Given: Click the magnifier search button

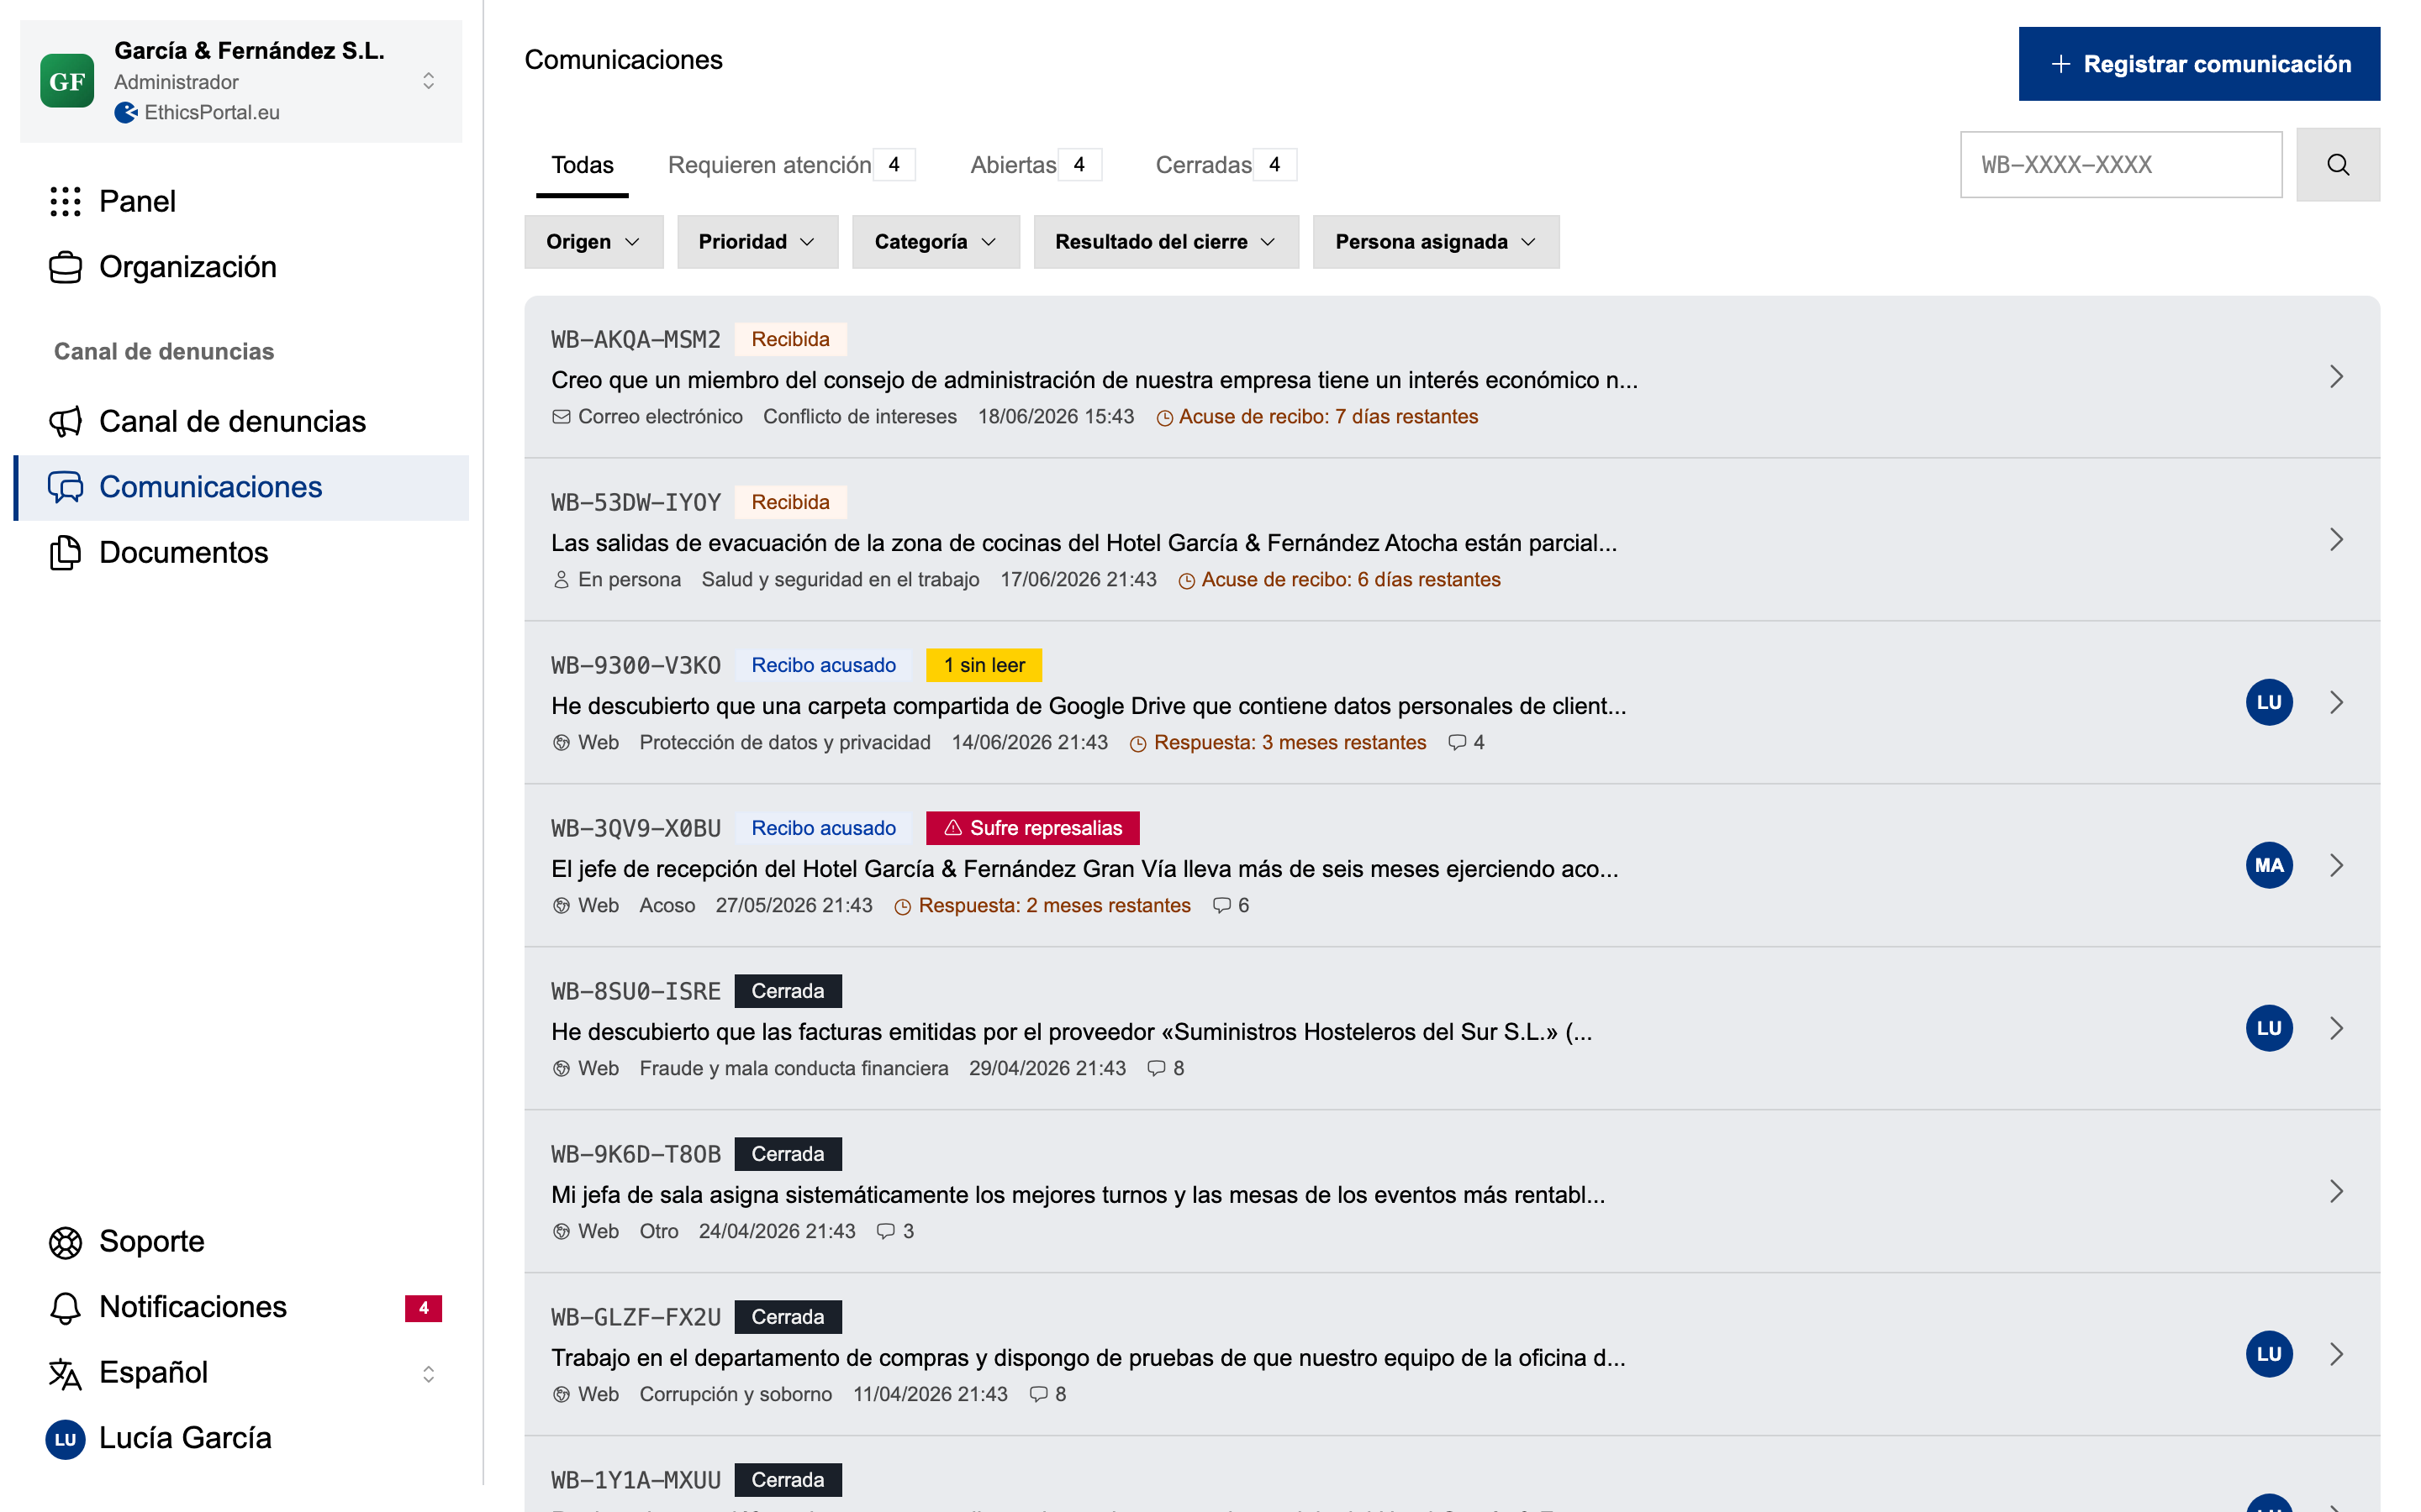Looking at the screenshot, I should 2338,165.
